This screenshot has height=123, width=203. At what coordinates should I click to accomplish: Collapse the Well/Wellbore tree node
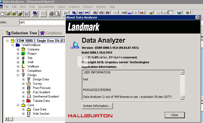coord(13,45)
